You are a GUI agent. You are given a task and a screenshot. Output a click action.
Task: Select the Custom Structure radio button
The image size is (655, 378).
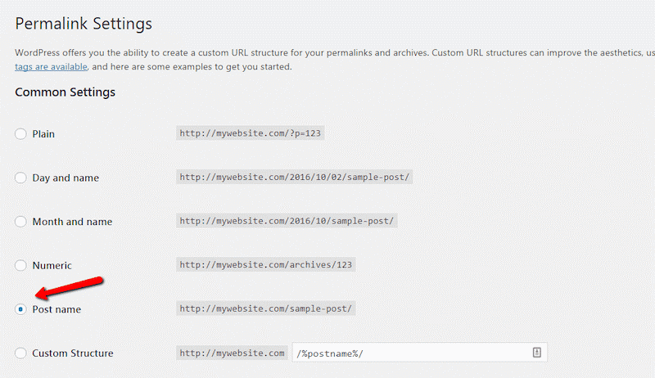click(x=20, y=353)
